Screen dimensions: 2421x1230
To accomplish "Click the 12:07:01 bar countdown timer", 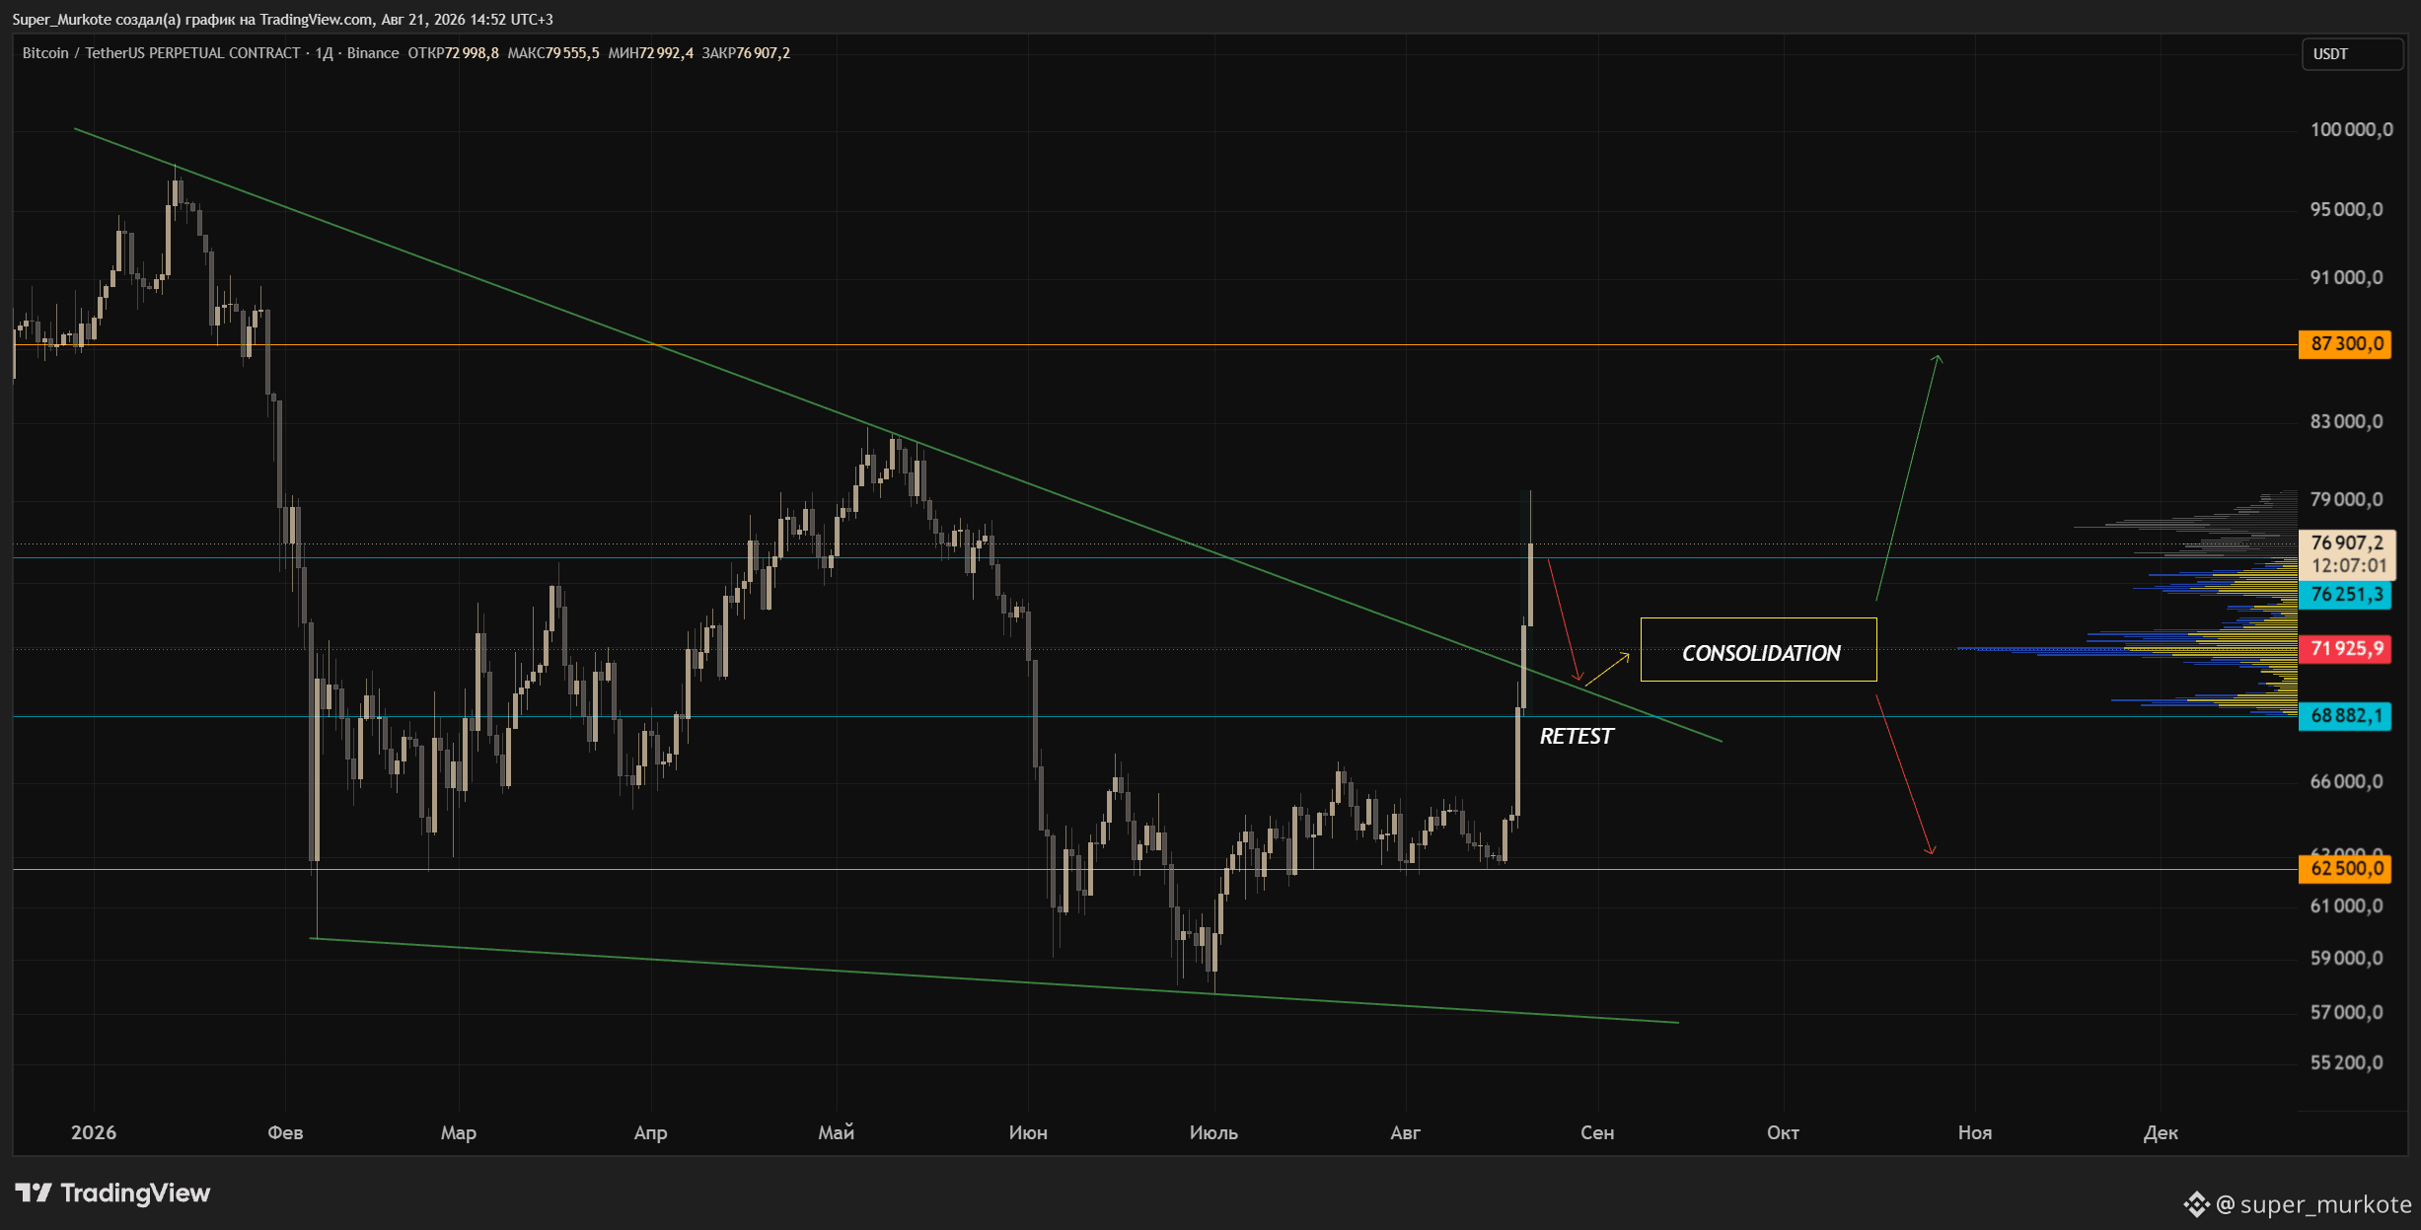I will tap(2348, 566).
